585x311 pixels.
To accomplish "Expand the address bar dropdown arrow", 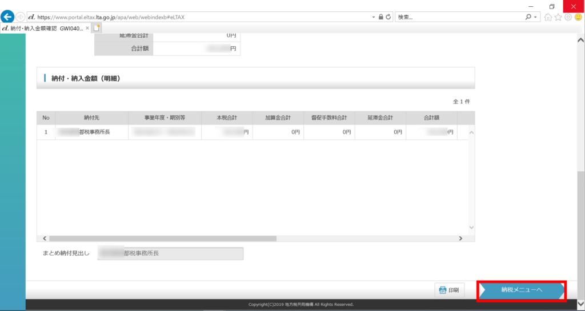I will 373,17.
